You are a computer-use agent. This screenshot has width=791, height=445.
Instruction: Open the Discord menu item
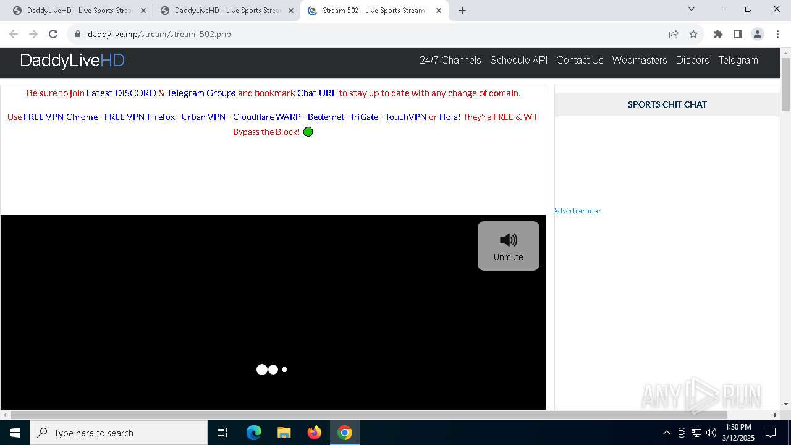[x=693, y=60]
